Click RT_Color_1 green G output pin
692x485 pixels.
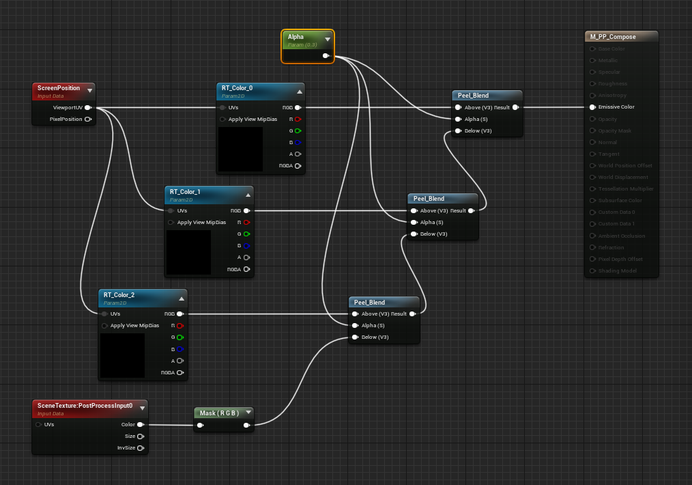pyautogui.click(x=246, y=234)
